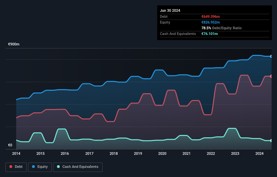
Task: Click the €649.396m debt value
Action: (x=211, y=16)
